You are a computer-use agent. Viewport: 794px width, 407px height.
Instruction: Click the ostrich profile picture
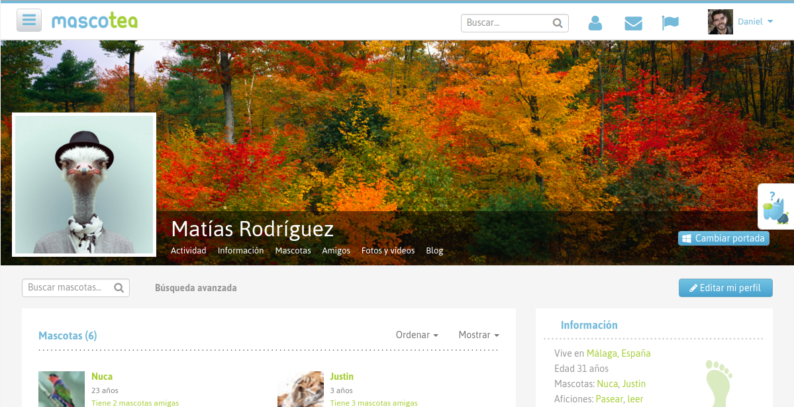tap(84, 184)
